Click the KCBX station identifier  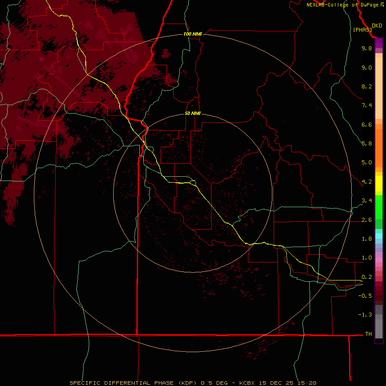click(247, 383)
